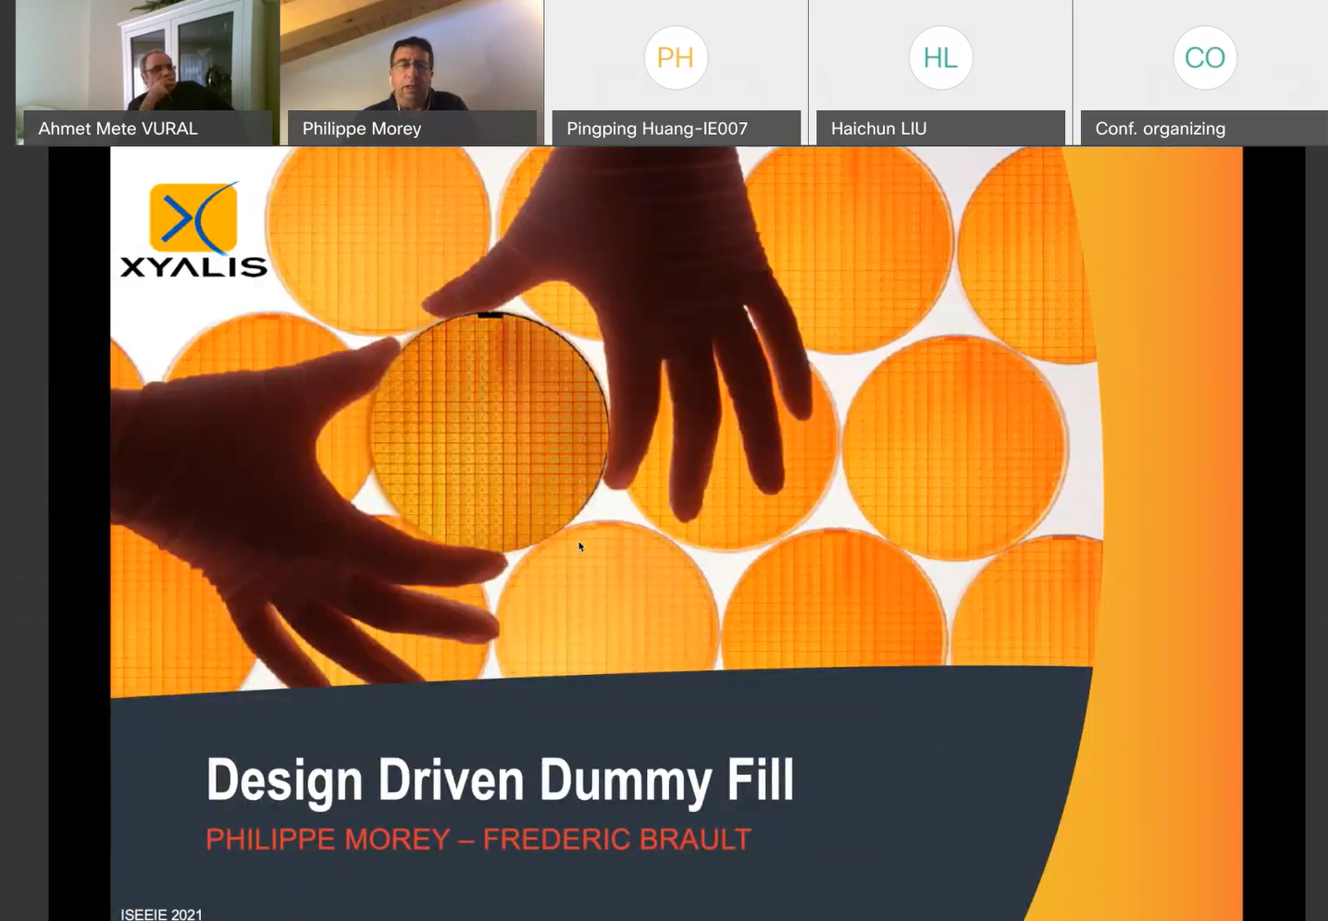The image size is (1328, 921).
Task: Click the mouse pointer shown below the wafer
Action: point(581,547)
